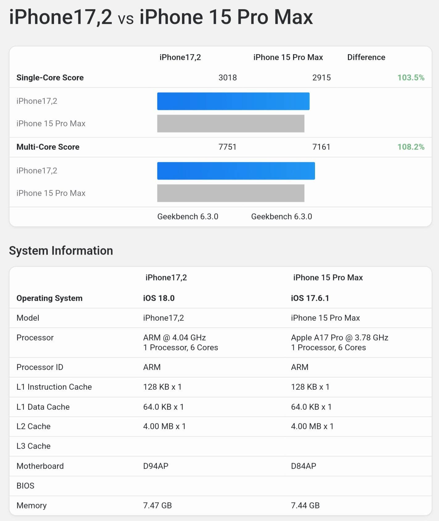Click the single-core value 3018
Screen dimensions: 439x521
228,78
